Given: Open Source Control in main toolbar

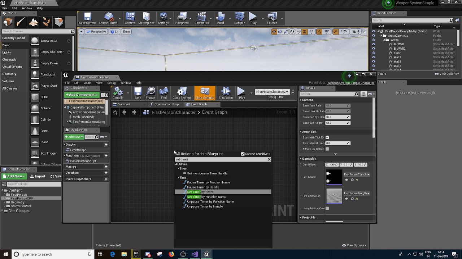Looking at the screenshot, I should coord(108,18).
